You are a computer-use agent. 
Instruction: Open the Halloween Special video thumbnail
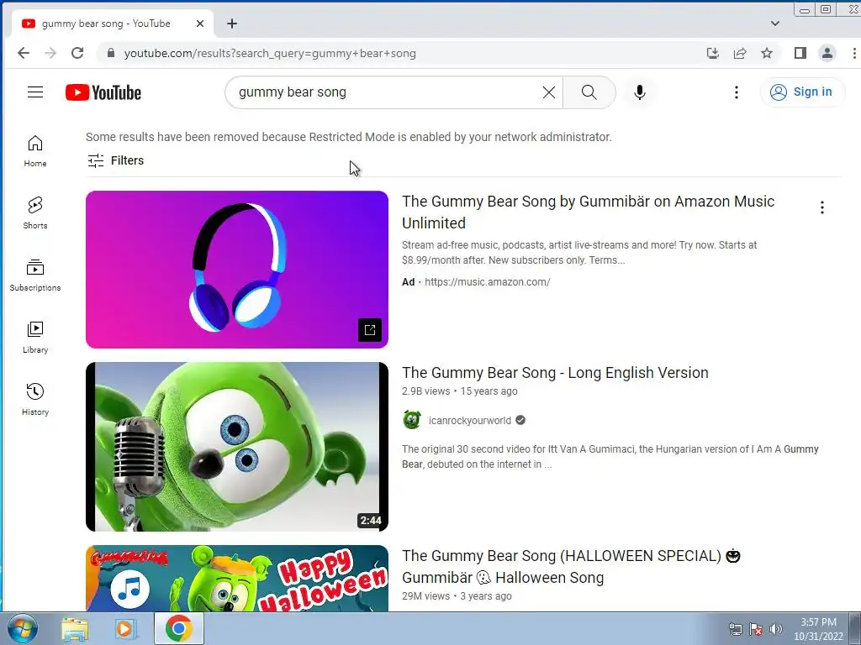(236, 578)
